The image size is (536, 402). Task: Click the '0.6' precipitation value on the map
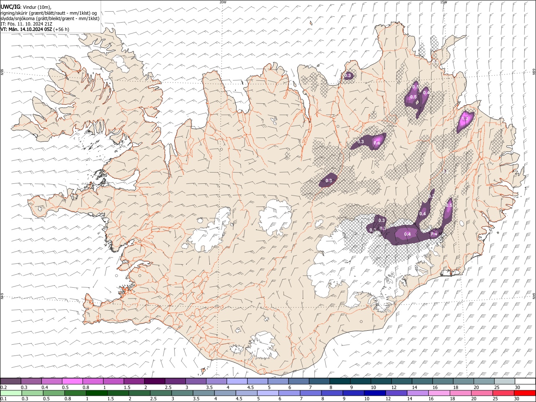click(376, 143)
